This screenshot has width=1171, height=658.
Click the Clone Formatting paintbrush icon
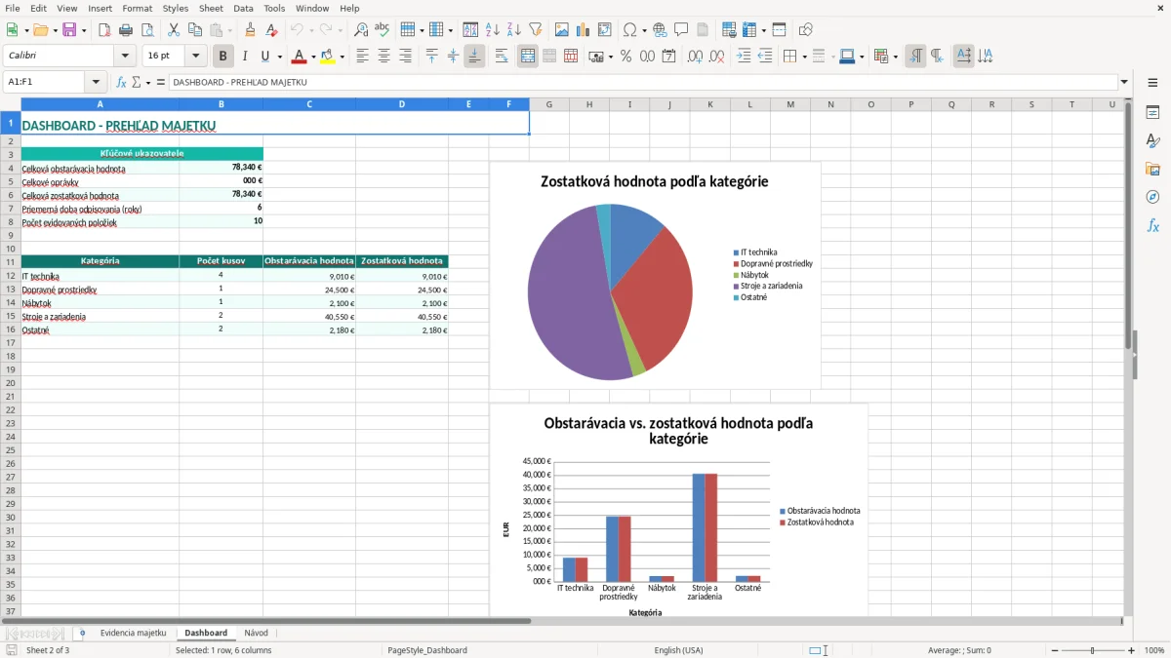[250, 30]
